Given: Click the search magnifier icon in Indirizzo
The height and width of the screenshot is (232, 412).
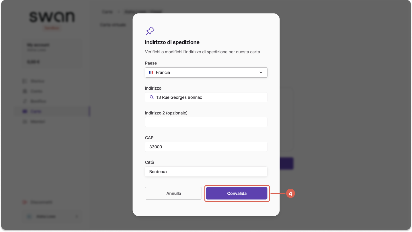Looking at the screenshot, I should pos(152,97).
